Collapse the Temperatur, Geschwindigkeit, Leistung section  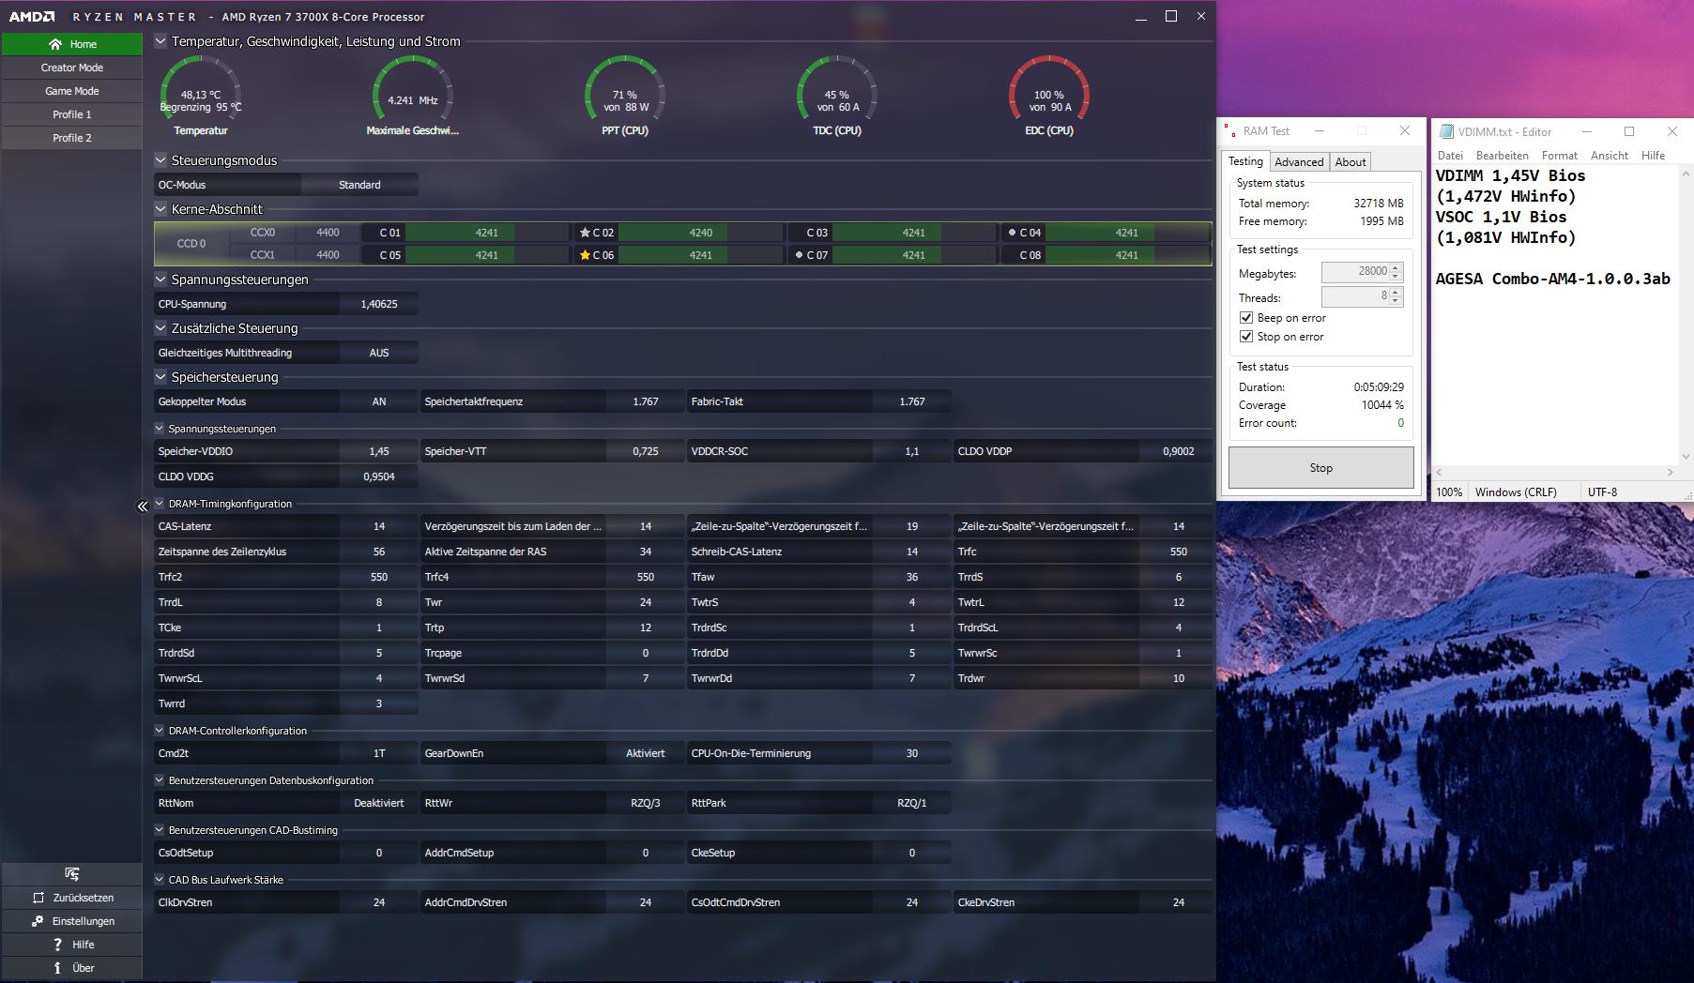pos(160,41)
